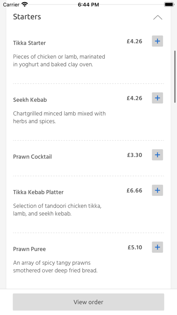Click the vertical scrollbar on right edge
Image resolution: width=177 pixels, height=315 pixels.
tap(175, 77)
